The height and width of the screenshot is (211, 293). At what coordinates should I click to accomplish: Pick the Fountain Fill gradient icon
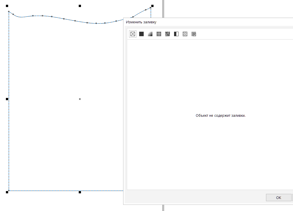click(150, 34)
